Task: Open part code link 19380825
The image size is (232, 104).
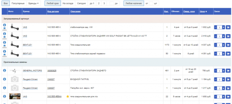Action: 52,71
